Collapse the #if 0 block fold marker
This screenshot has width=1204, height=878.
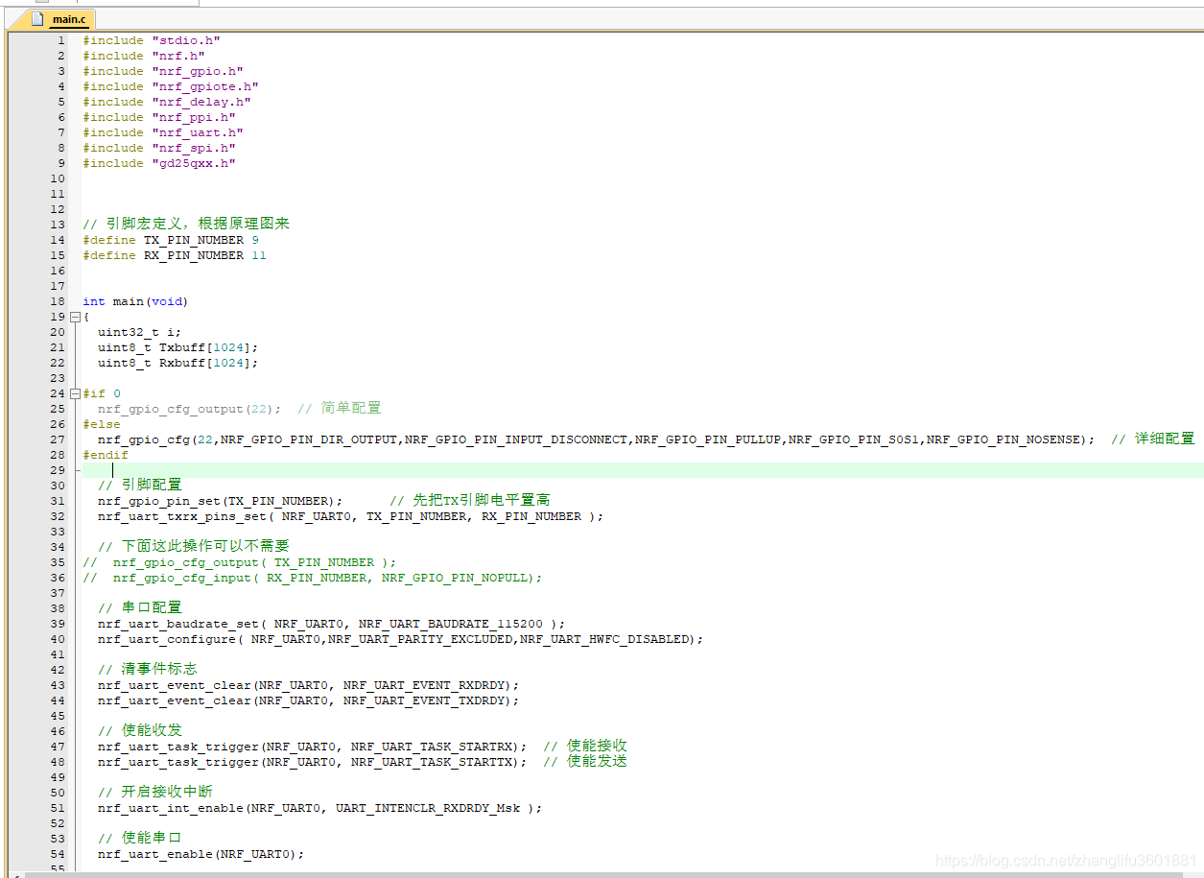tap(75, 393)
